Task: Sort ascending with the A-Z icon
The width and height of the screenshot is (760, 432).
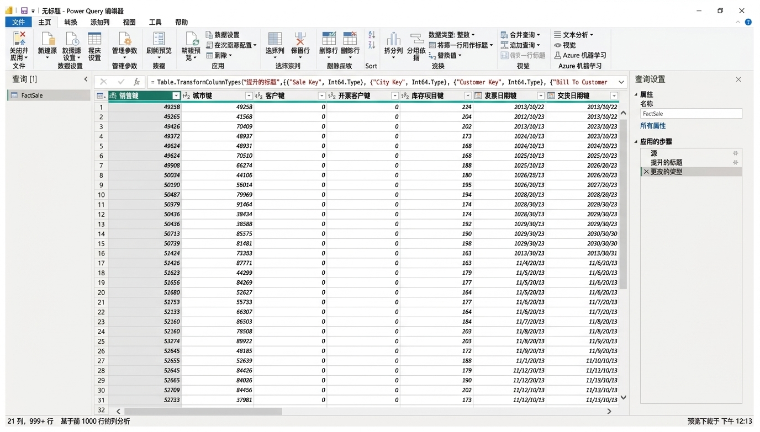Action: coord(372,35)
